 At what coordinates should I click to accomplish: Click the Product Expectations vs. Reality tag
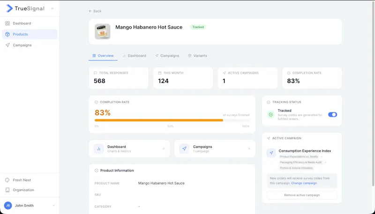pyautogui.click(x=299, y=157)
